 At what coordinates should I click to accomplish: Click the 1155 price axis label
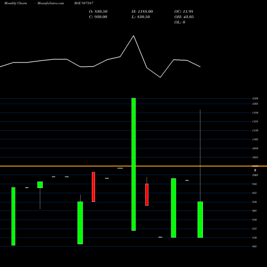point(255,122)
